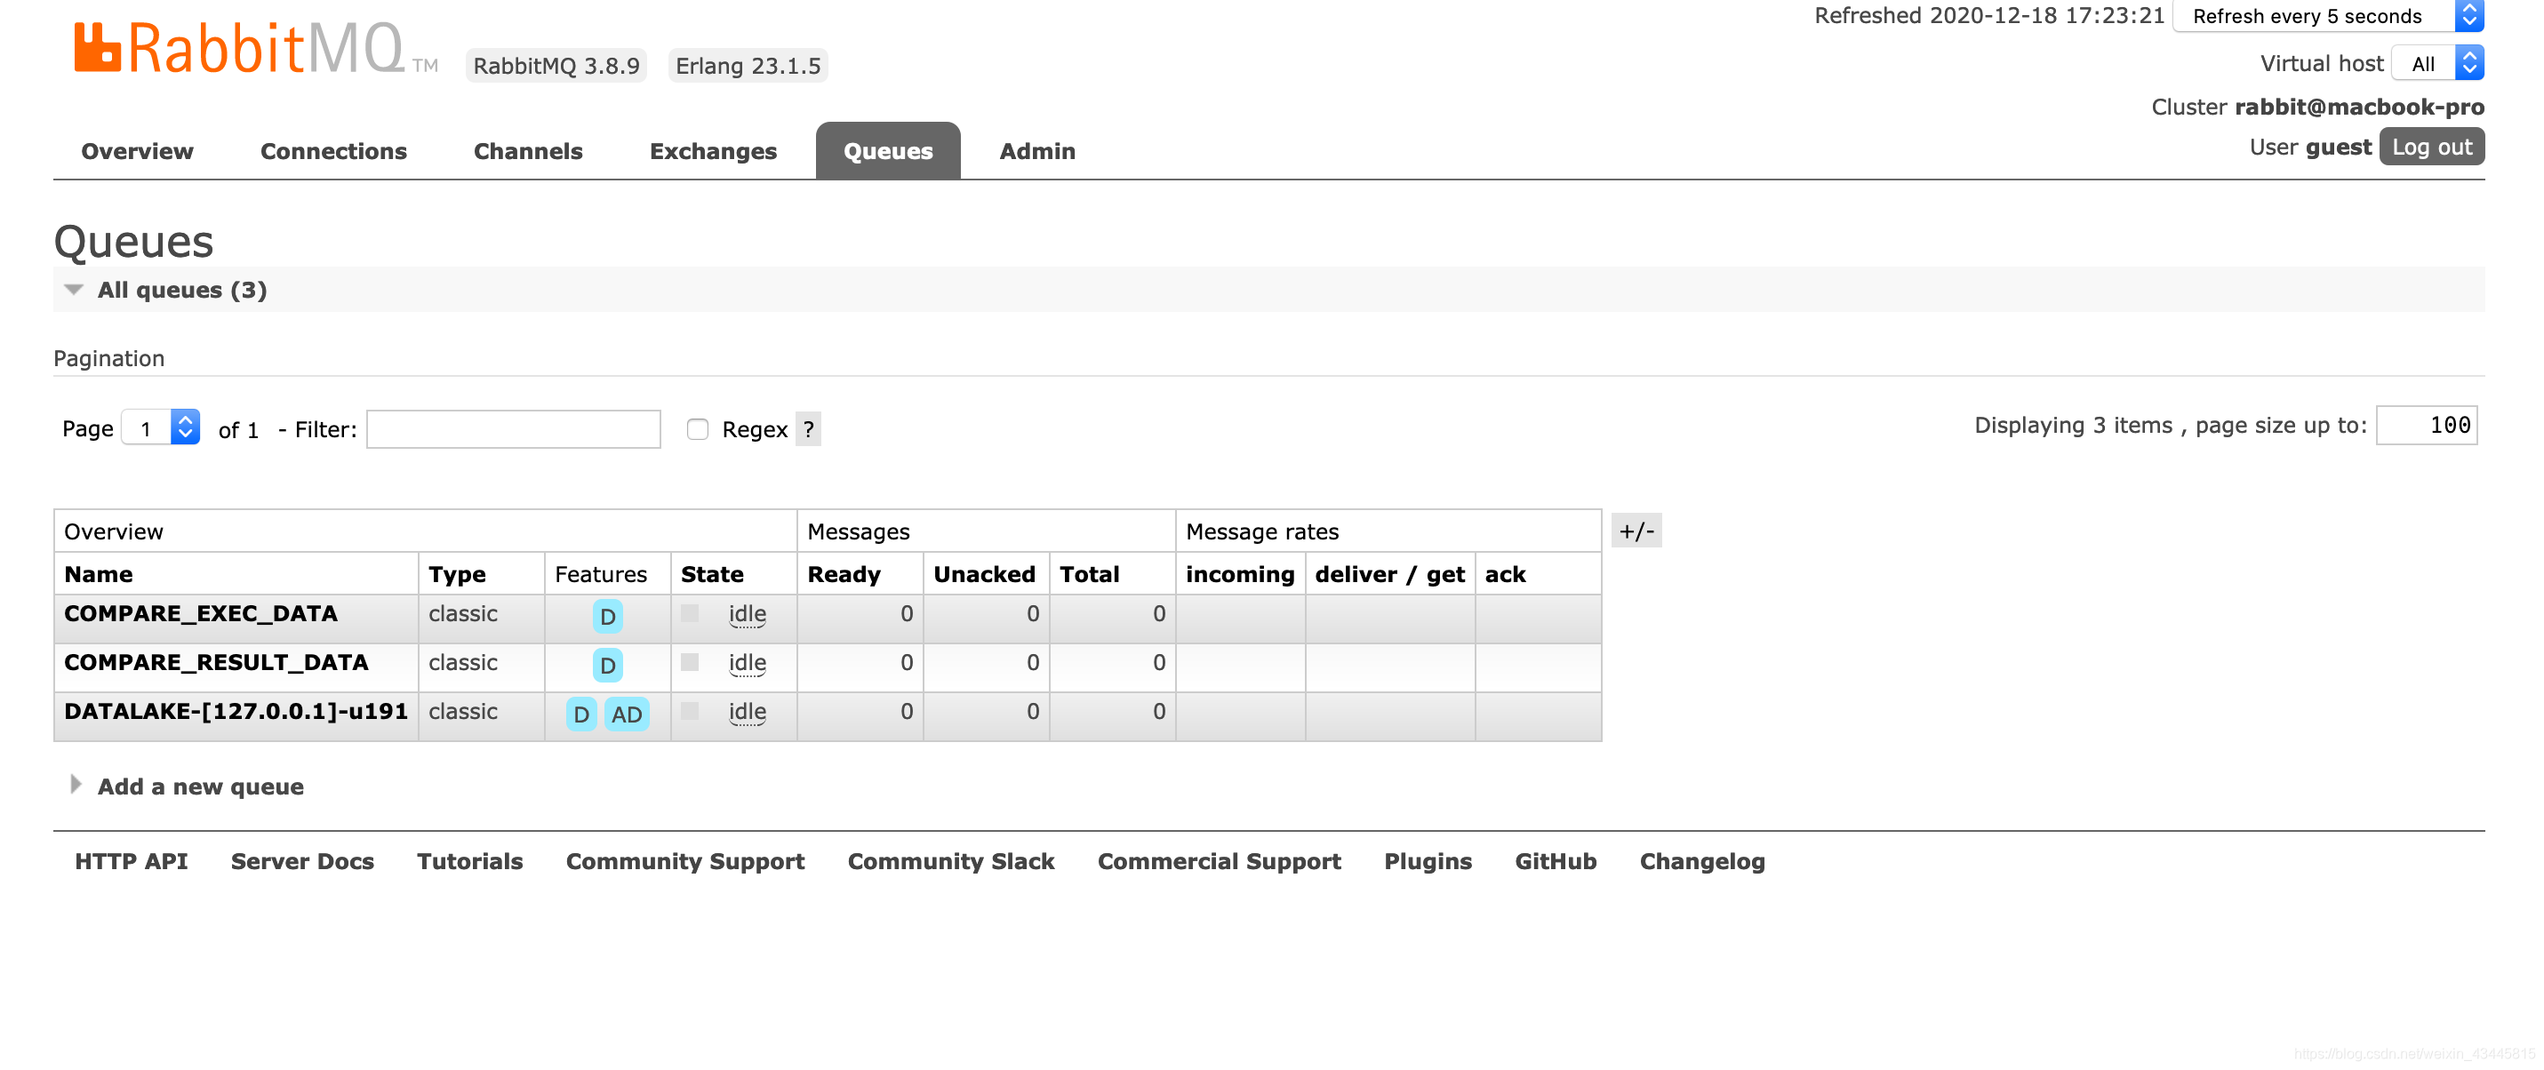
Task: Click the idle state indicator on COMPARE_EXEC_DATA
Action: [x=743, y=614]
